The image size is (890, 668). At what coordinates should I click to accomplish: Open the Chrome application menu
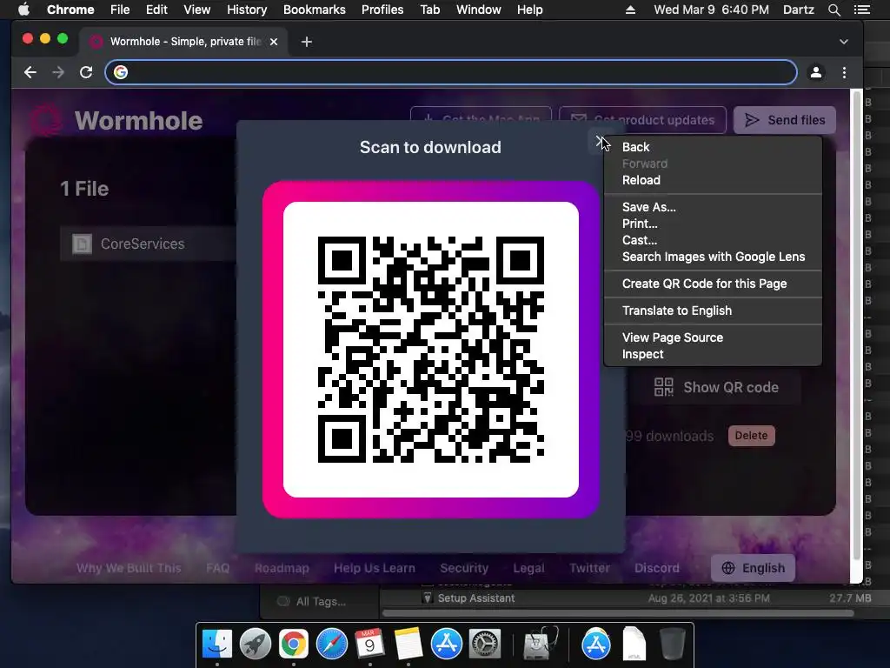pos(70,10)
